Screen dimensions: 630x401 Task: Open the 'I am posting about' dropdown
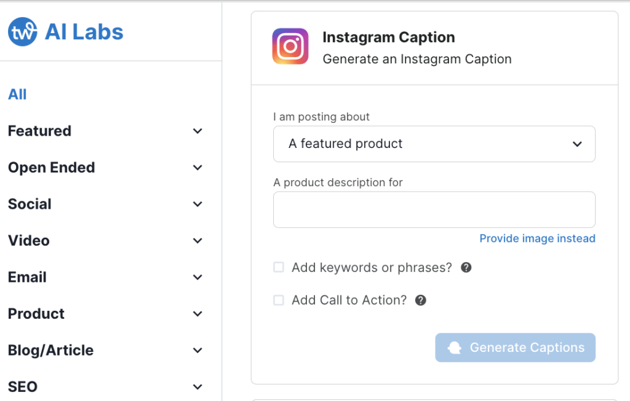[434, 144]
